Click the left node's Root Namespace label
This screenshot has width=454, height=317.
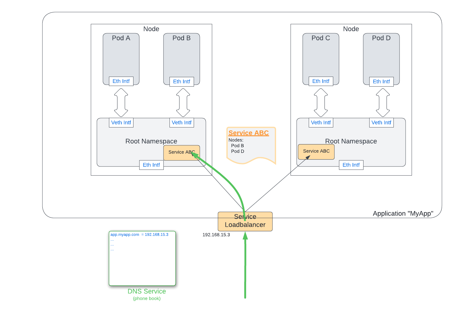(151, 141)
